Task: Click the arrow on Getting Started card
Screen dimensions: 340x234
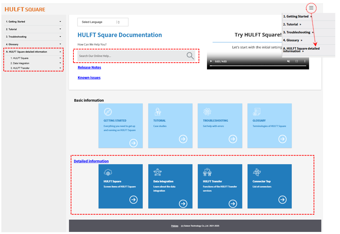Action: click(x=134, y=143)
